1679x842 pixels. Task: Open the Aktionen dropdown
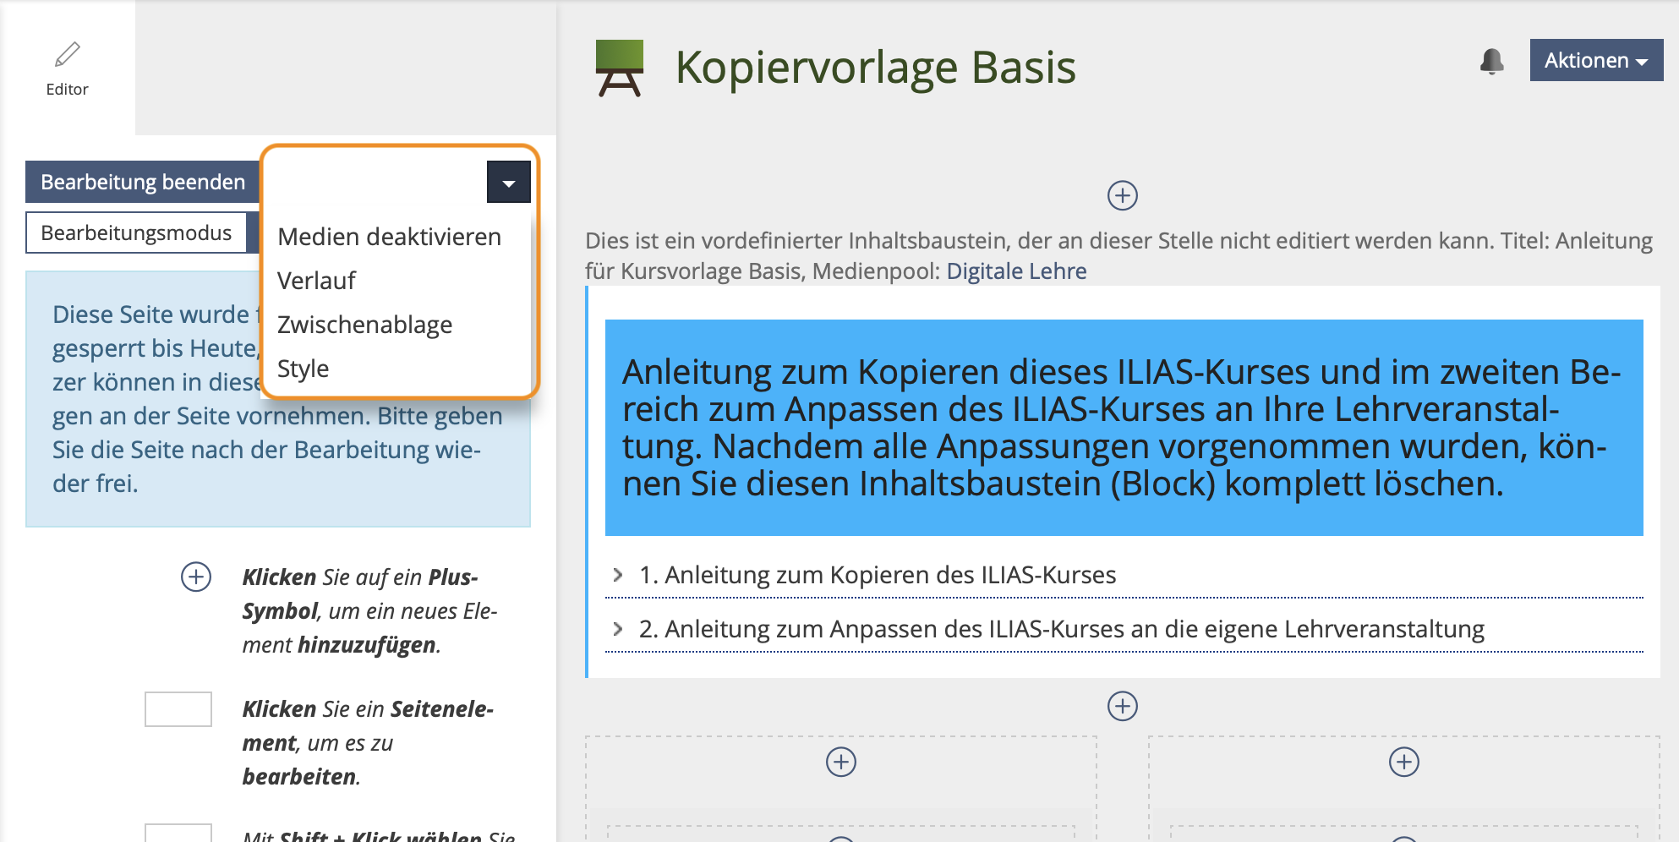point(1596,60)
